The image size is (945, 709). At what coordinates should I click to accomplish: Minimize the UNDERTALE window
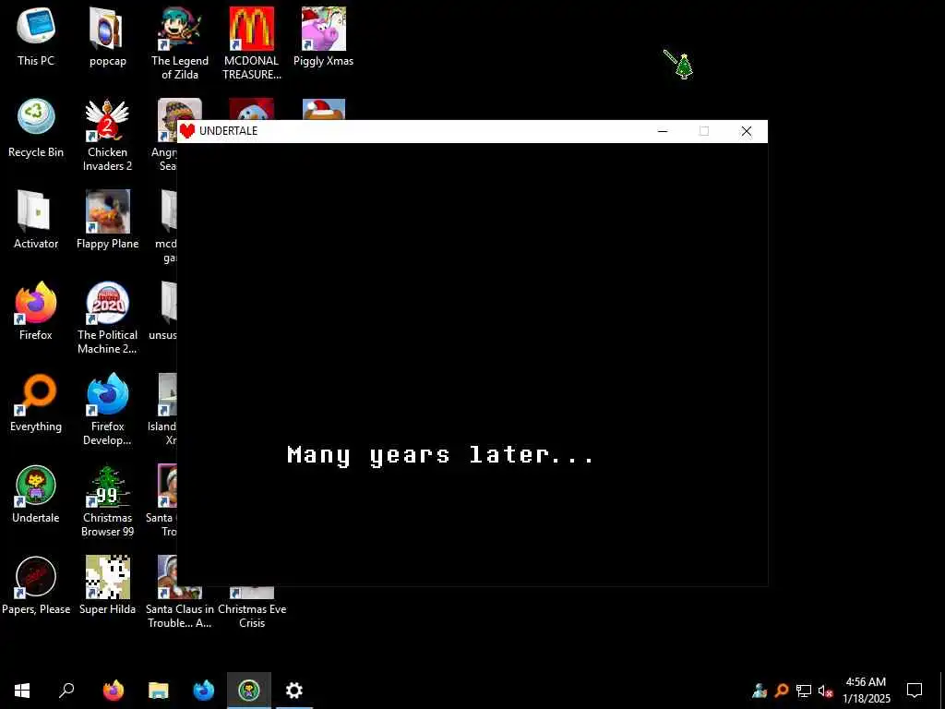click(x=663, y=131)
